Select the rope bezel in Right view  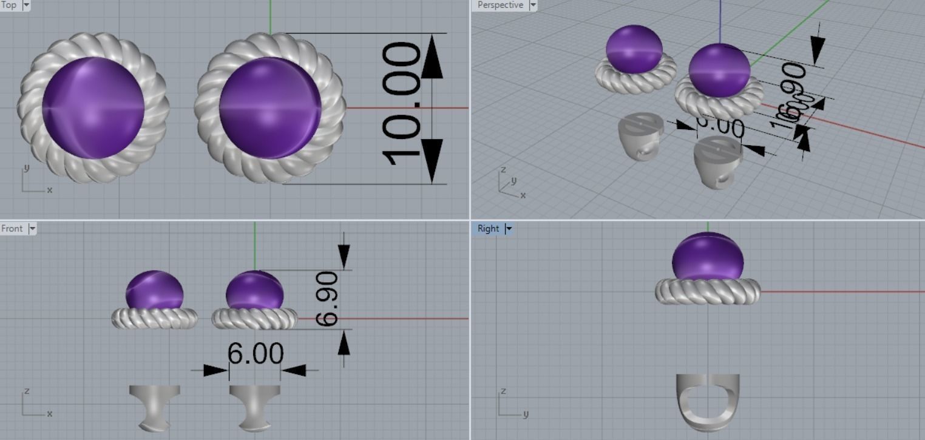[708, 291]
